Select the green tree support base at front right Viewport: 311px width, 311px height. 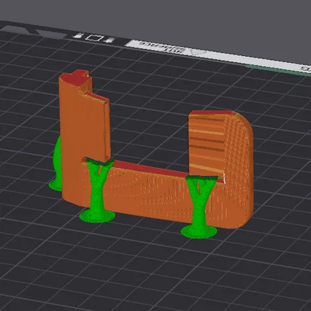pyautogui.click(x=199, y=232)
